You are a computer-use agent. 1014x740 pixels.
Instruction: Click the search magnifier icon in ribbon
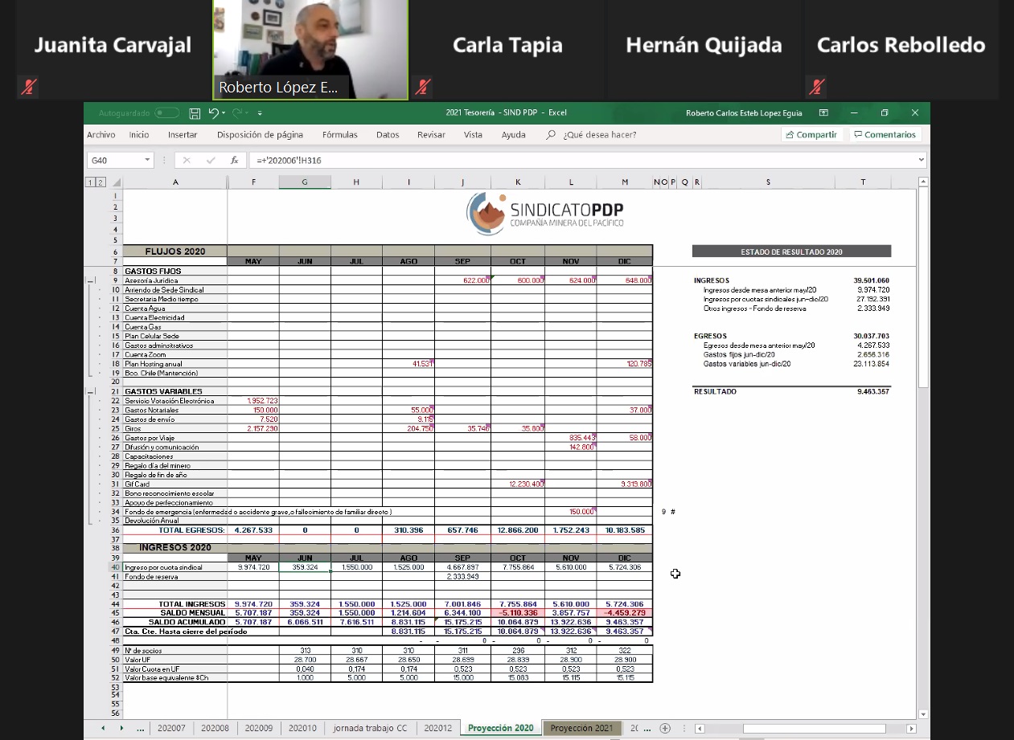551,135
